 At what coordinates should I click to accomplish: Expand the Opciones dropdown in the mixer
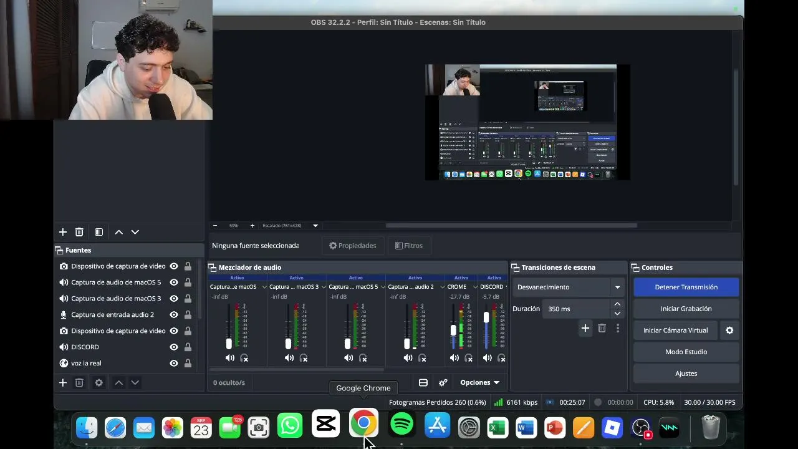(x=479, y=382)
